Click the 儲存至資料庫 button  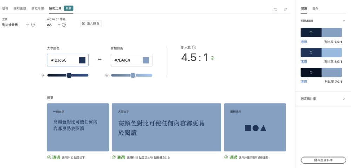(x=323, y=160)
